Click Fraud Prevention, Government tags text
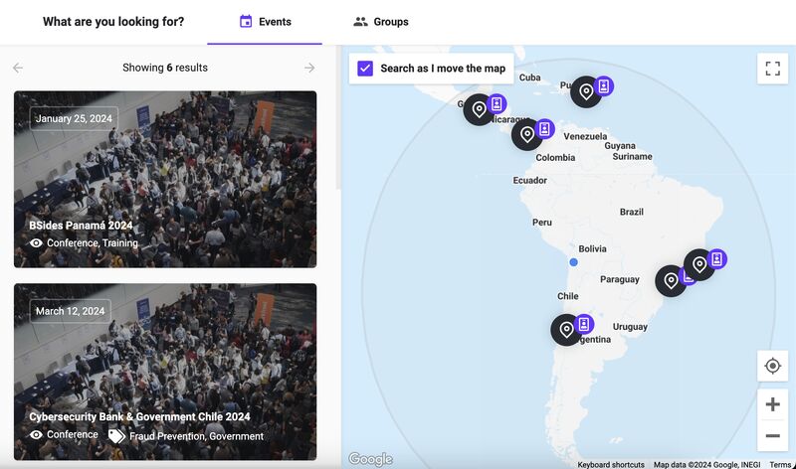 pos(196,436)
